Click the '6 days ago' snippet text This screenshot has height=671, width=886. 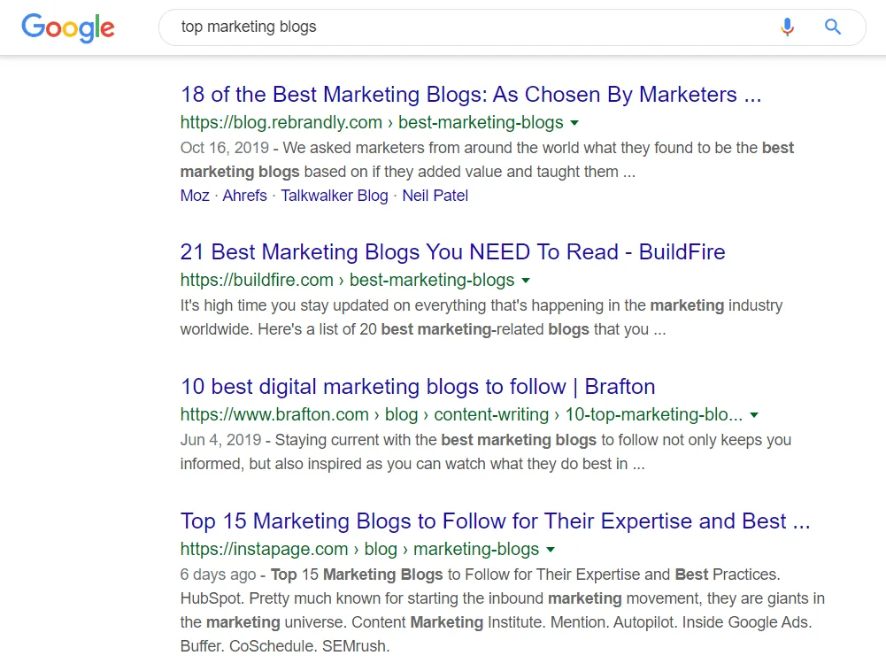pyautogui.click(x=218, y=575)
